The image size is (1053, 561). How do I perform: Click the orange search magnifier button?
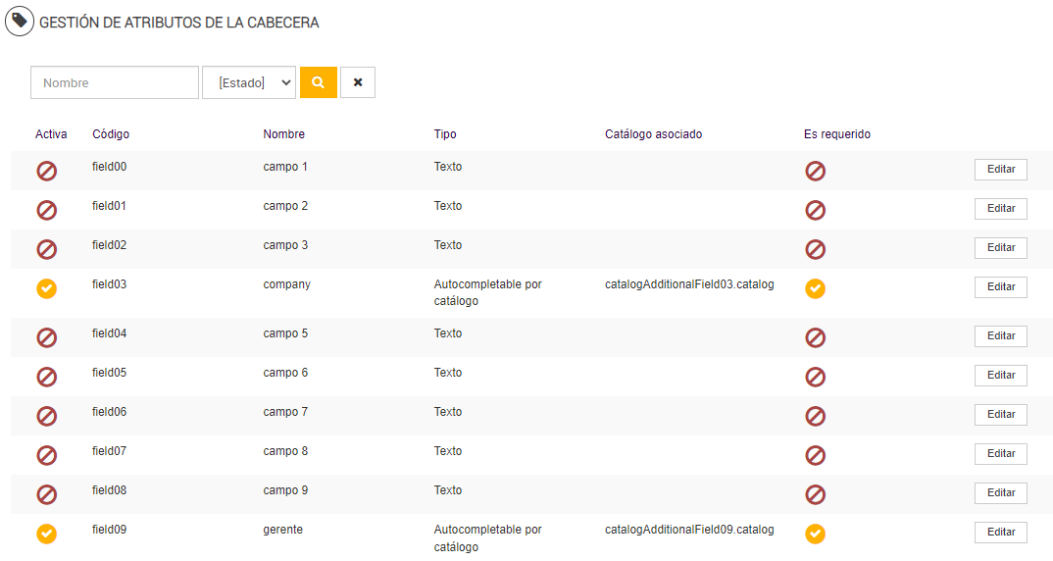click(319, 82)
